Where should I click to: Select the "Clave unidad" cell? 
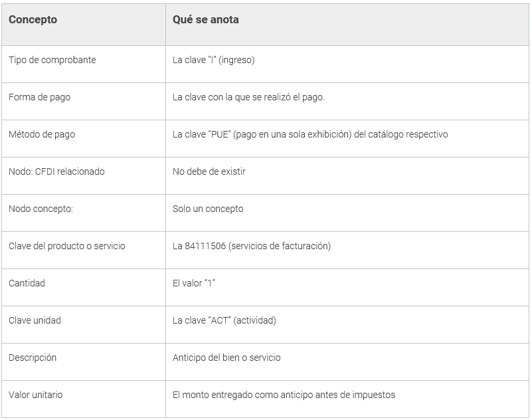click(x=35, y=320)
